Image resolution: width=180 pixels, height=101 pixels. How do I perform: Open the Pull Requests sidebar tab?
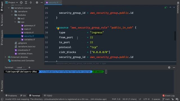click(x=2, y=38)
